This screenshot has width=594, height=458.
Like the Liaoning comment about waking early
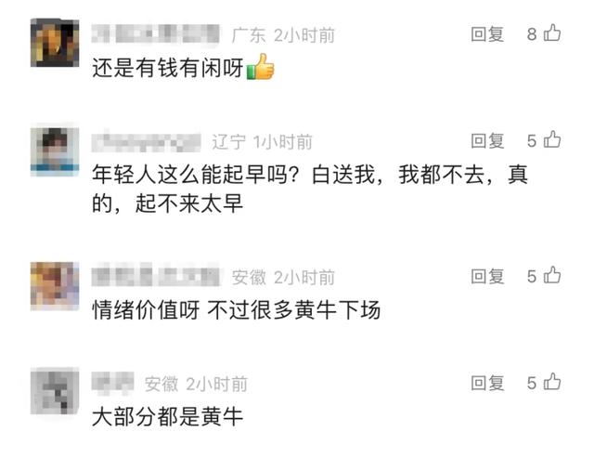(552, 139)
